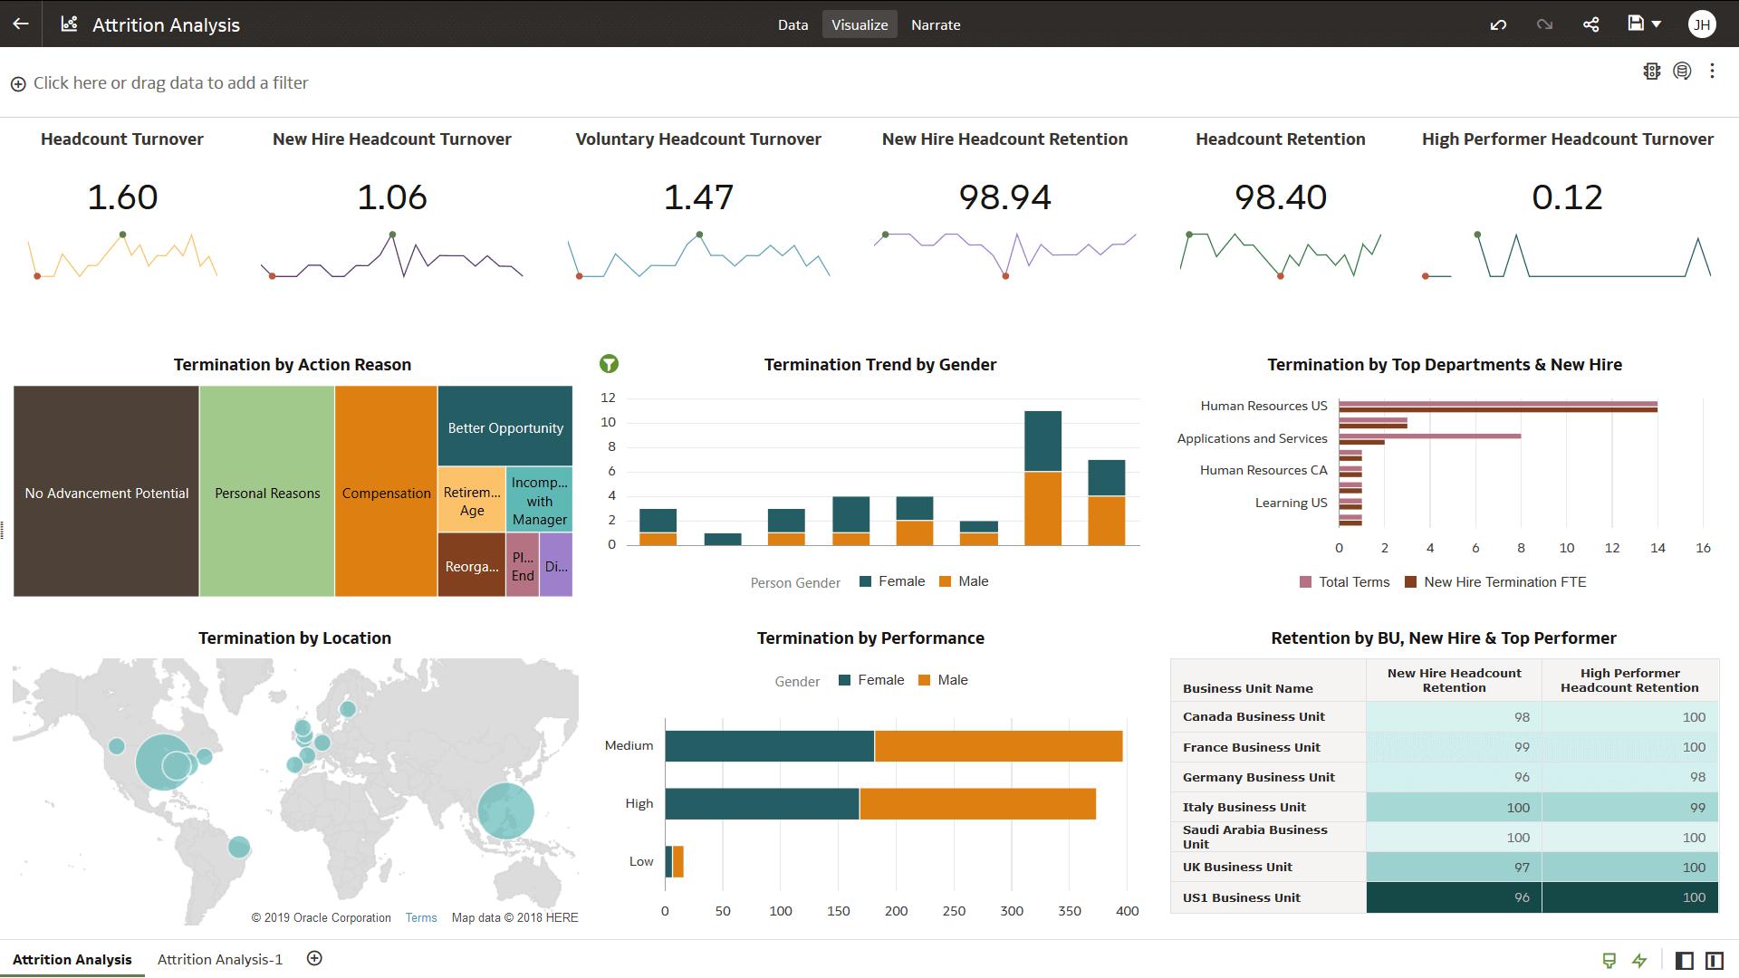Click the canvas style brush icon at bottom right
The width and height of the screenshot is (1739, 978).
[1609, 960]
